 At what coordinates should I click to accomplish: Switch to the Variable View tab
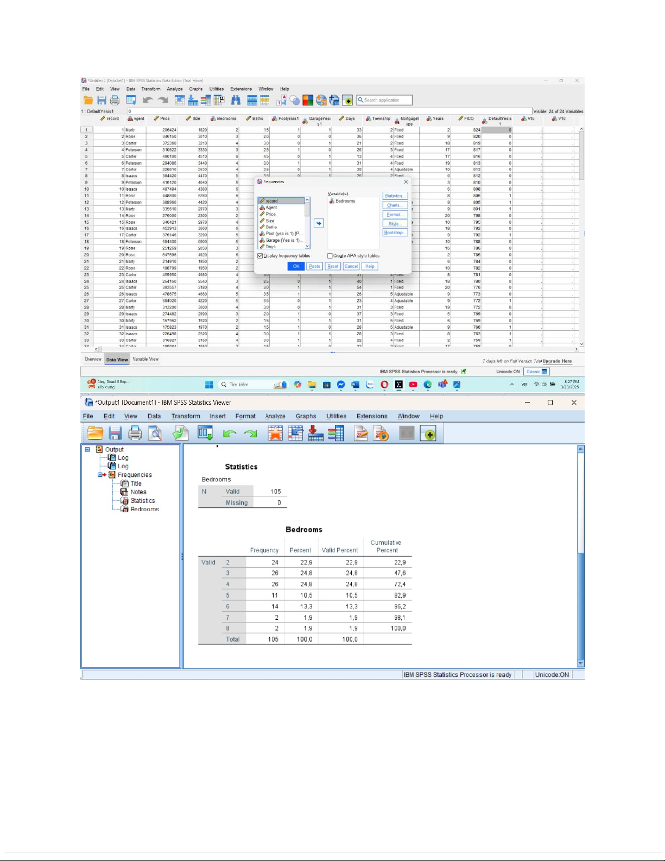point(145,359)
